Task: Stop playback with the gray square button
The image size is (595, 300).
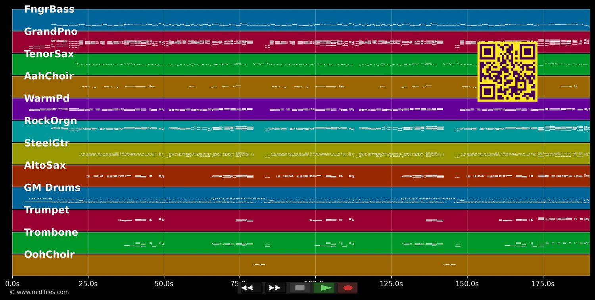Action: [299, 288]
